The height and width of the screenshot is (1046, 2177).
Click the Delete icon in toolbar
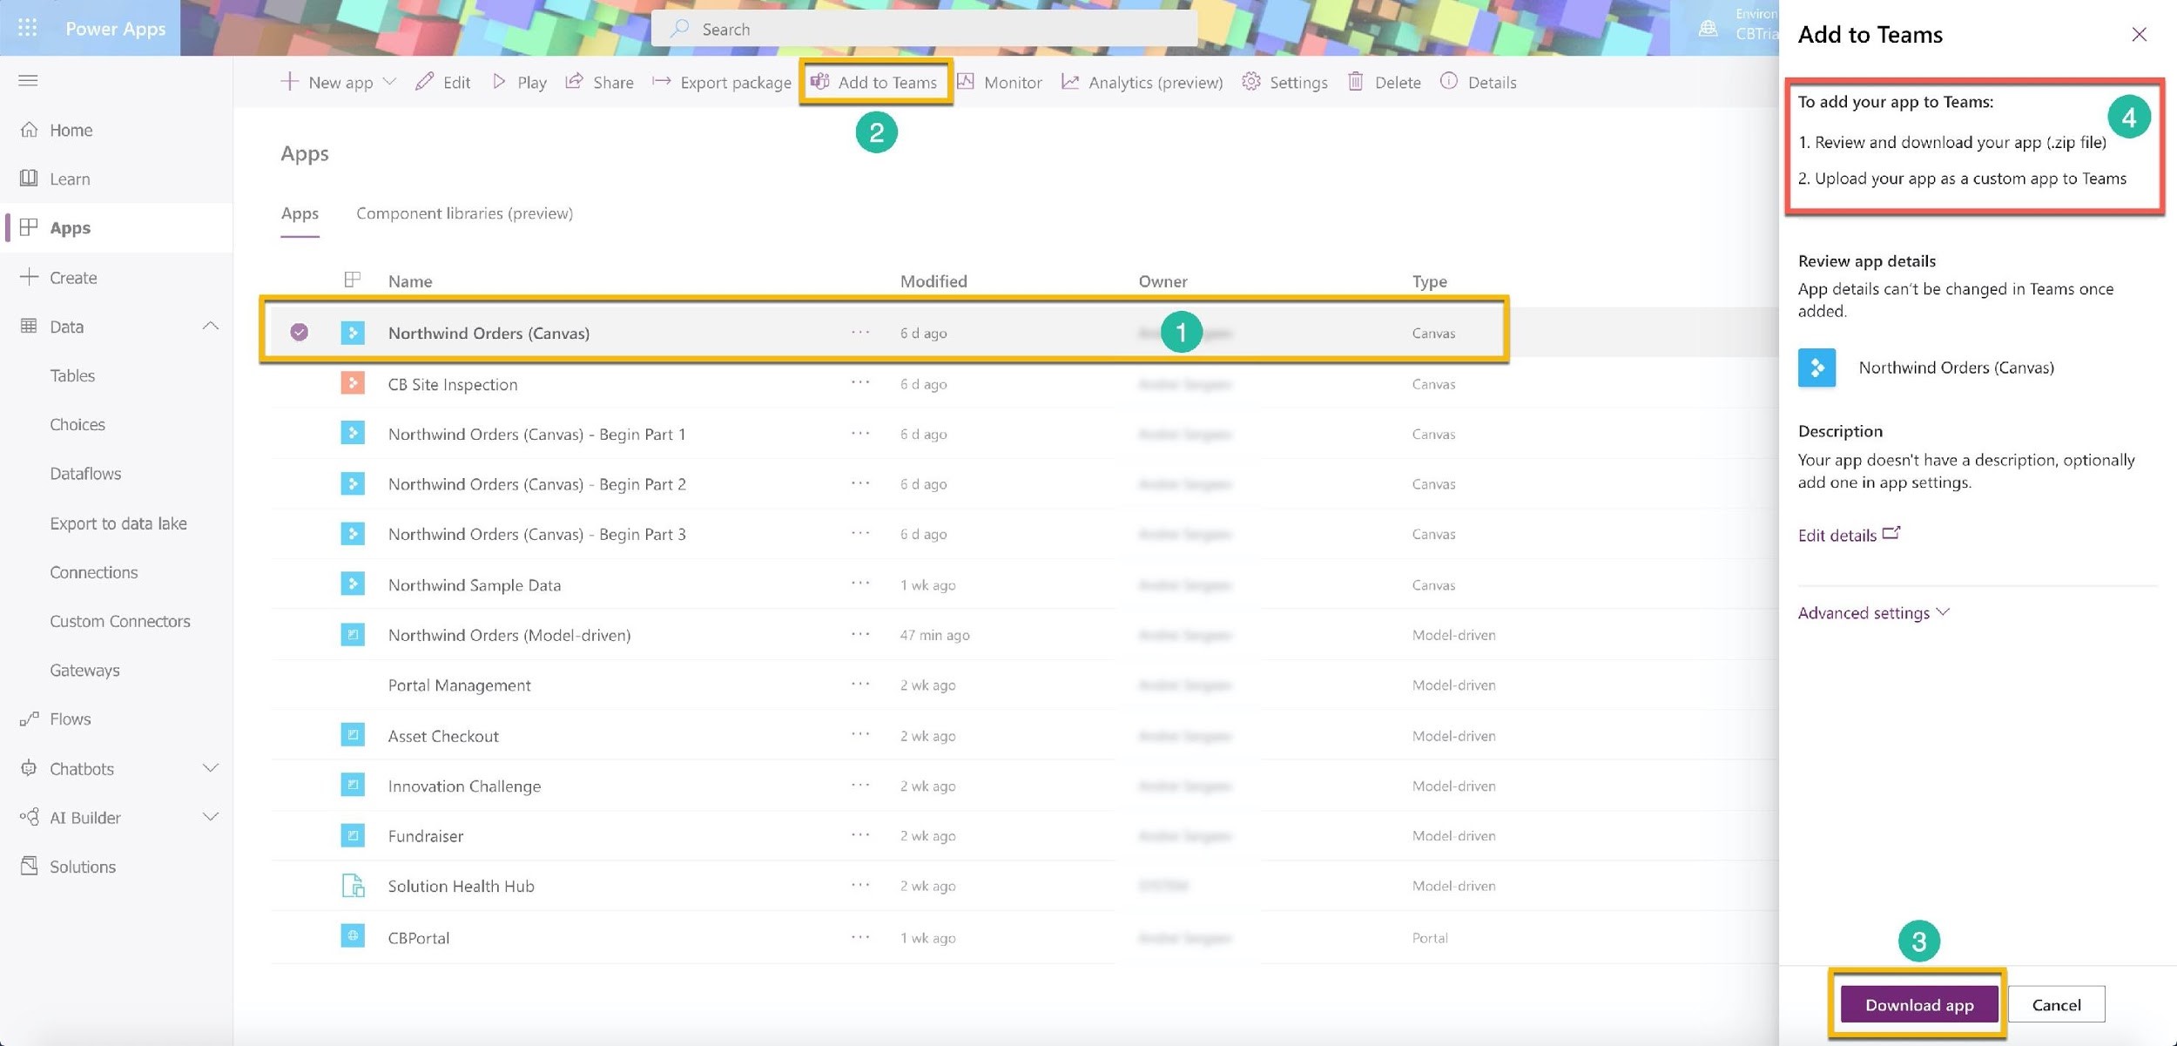(x=1355, y=81)
